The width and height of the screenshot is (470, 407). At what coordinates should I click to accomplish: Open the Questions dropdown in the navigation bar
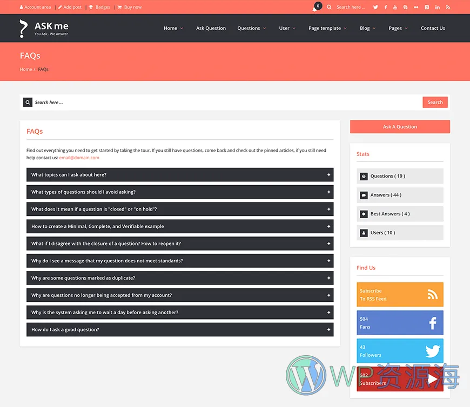click(x=251, y=28)
